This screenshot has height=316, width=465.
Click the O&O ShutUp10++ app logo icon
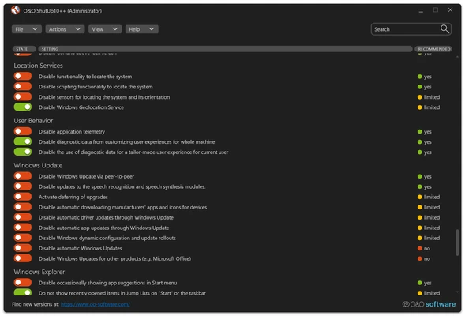pos(16,10)
